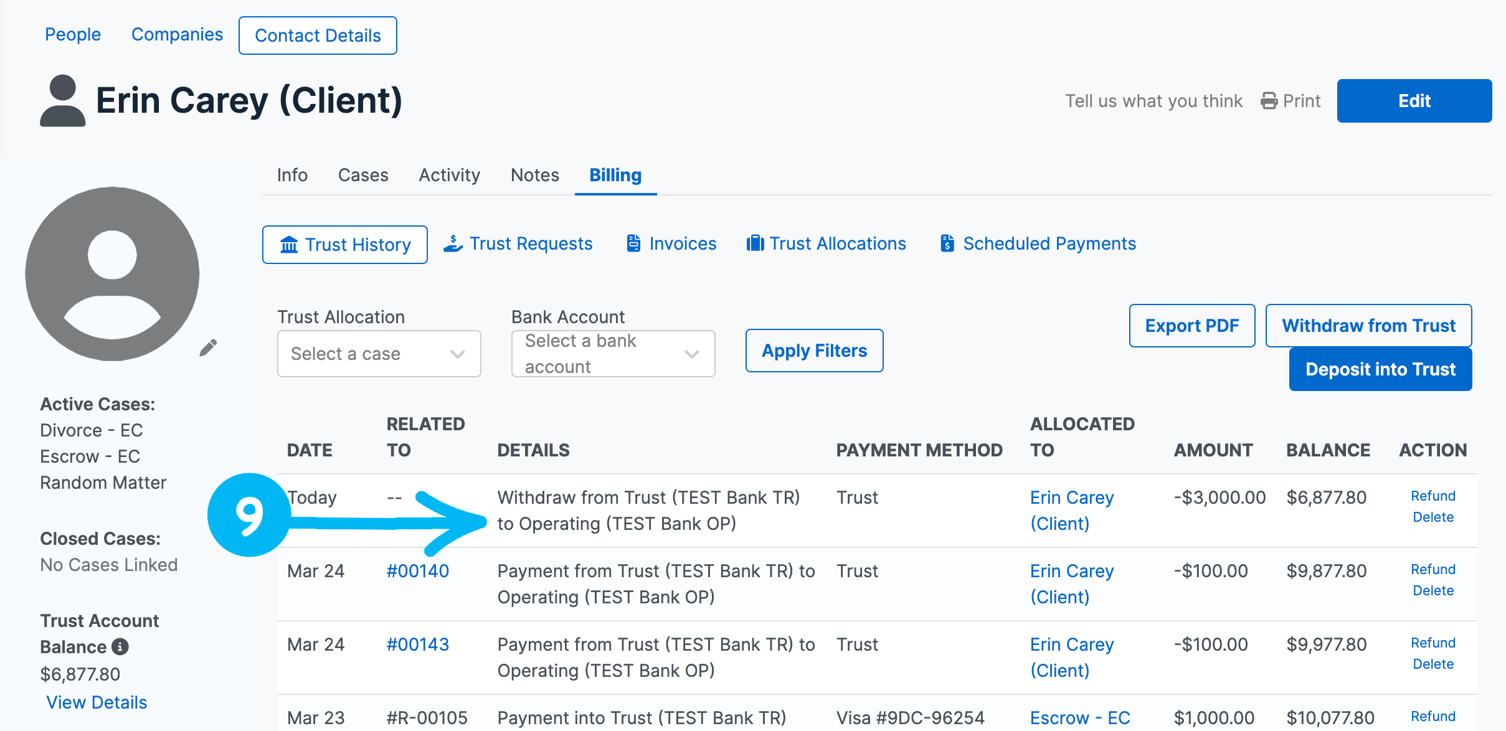Switch to the Activity tab

point(449,175)
